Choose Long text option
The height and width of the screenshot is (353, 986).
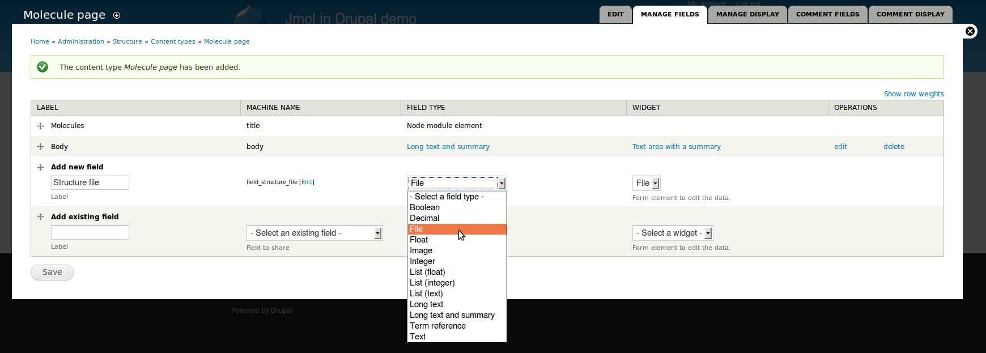[457, 304]
